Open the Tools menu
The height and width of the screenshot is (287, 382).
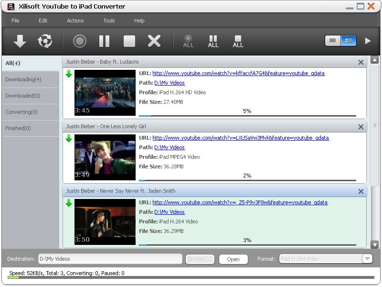109,21
